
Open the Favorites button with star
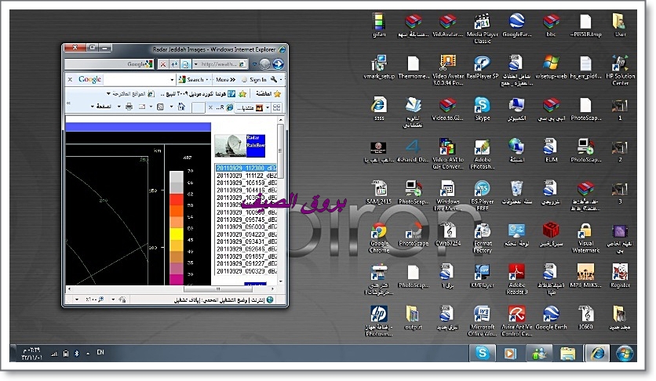(268, 93)
